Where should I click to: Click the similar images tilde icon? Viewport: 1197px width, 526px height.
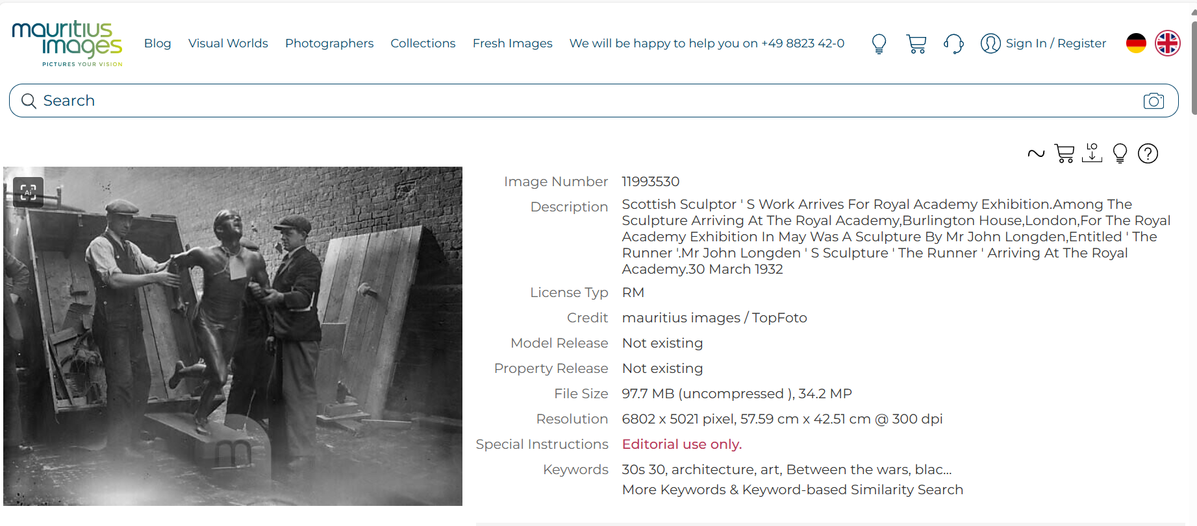tap(1036, 154)
